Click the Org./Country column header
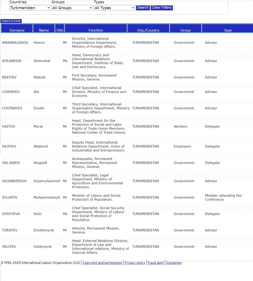 click(148, 30)
